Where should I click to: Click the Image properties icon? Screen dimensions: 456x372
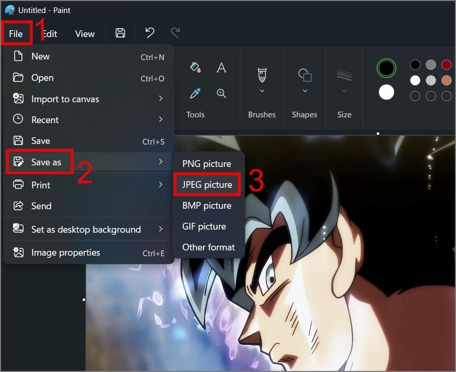pyautogui.click(x=18, y=252)
